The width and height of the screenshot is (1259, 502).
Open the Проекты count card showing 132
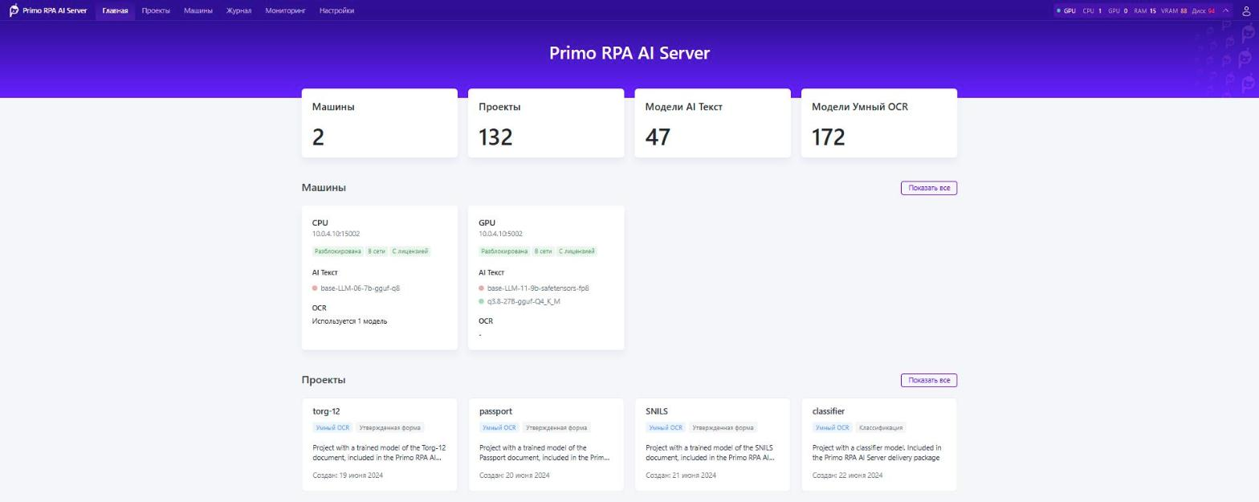(546, 123)
